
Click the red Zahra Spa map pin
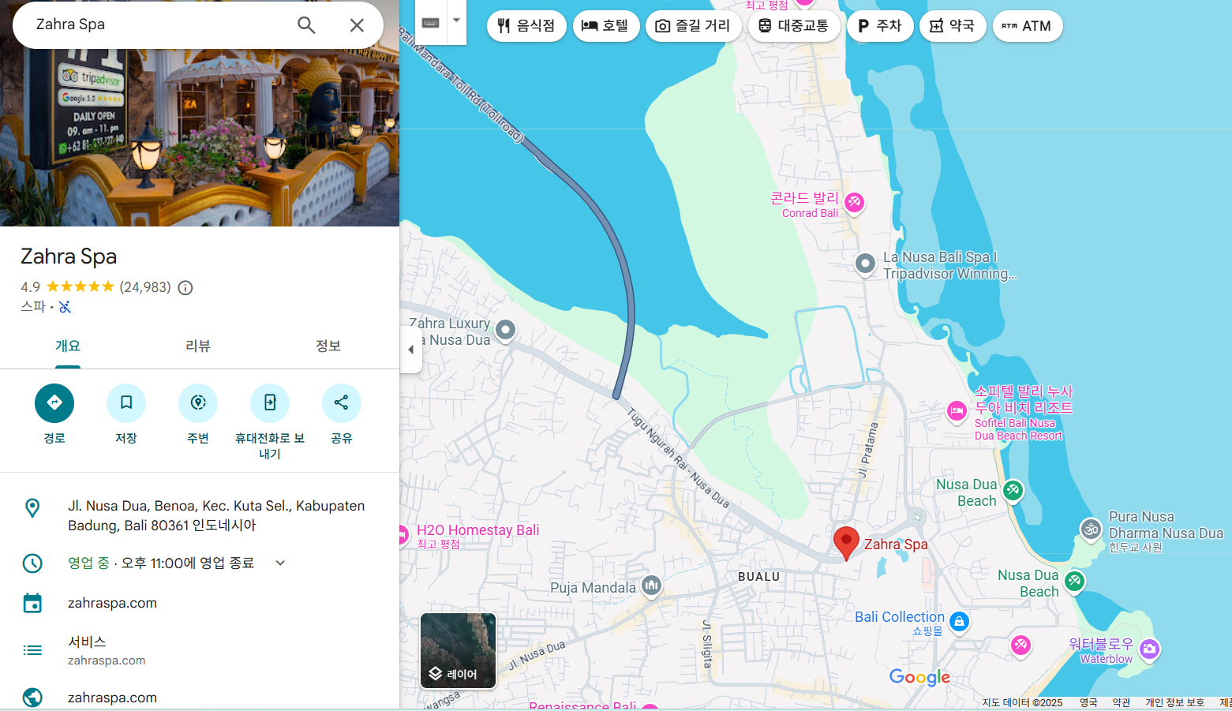point(846,544)
